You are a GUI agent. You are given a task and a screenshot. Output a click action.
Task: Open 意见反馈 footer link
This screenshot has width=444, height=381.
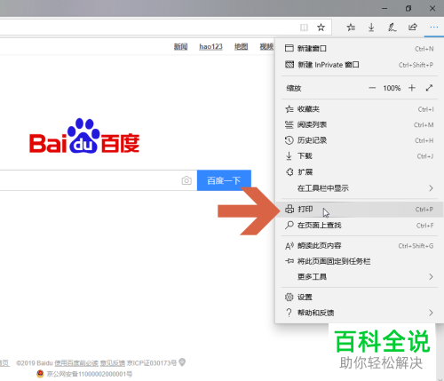pyautogui.click(x=113, y=363)
